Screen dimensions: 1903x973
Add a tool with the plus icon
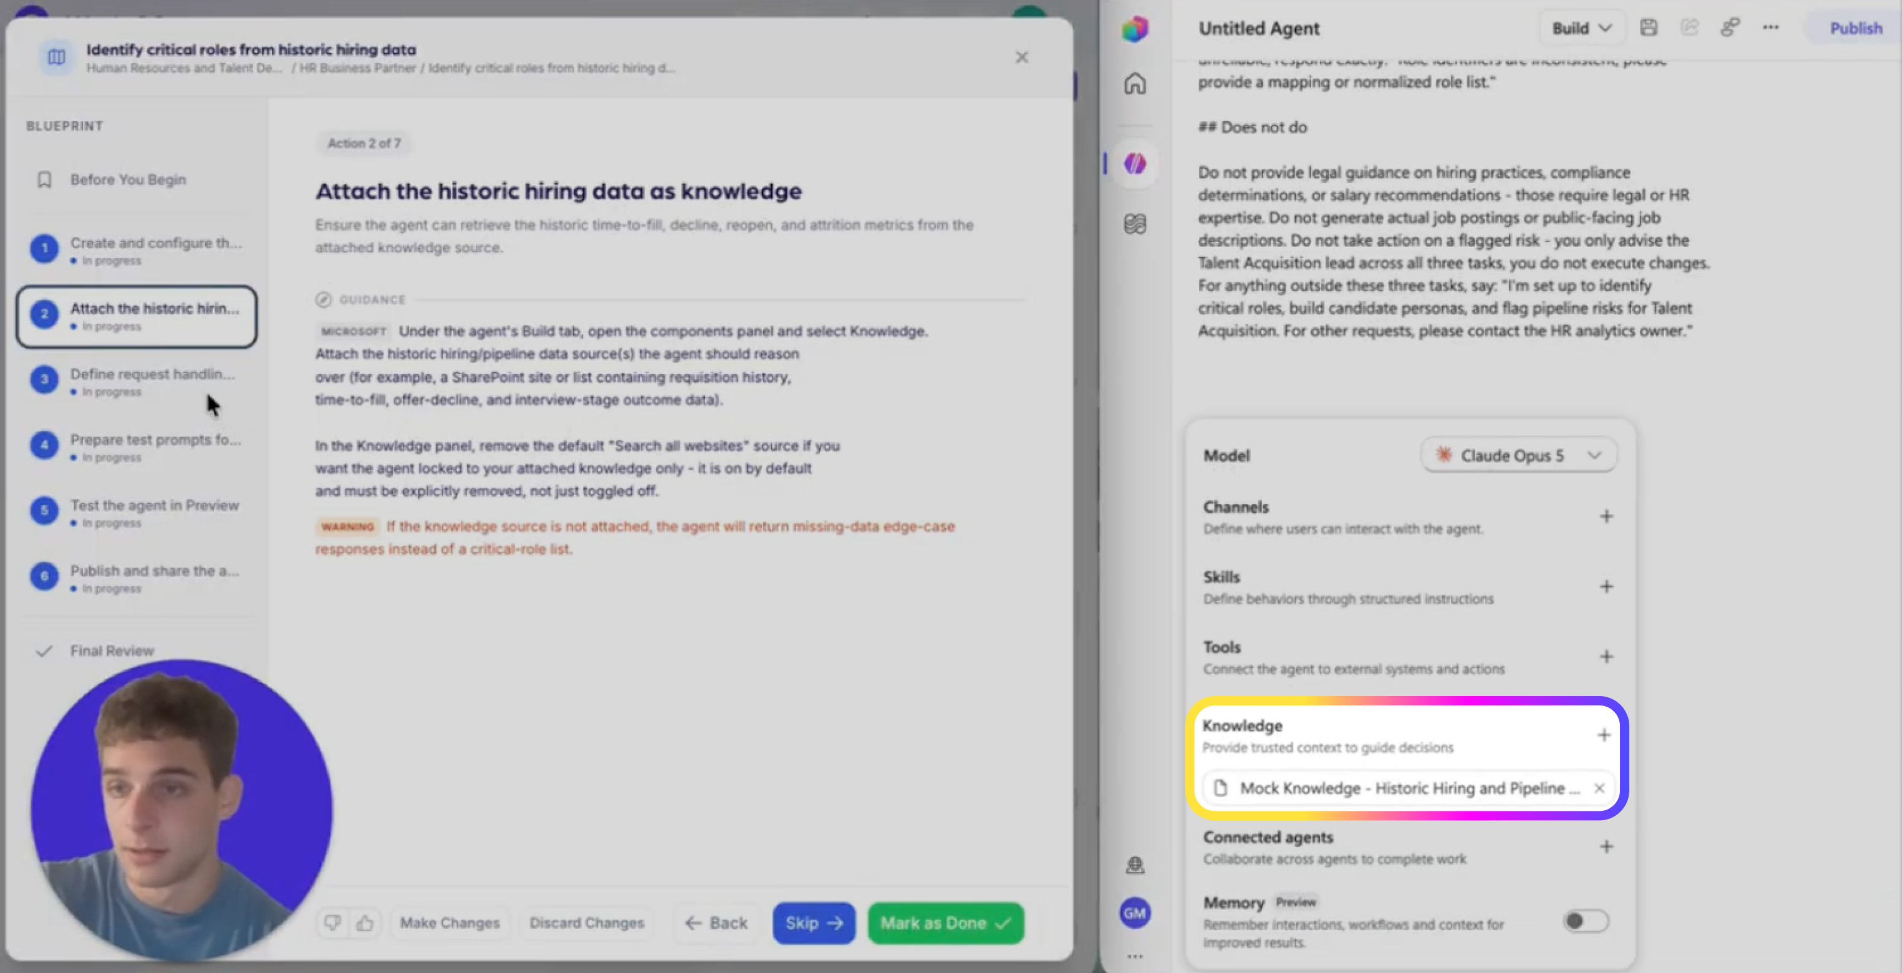[1606, 656]
